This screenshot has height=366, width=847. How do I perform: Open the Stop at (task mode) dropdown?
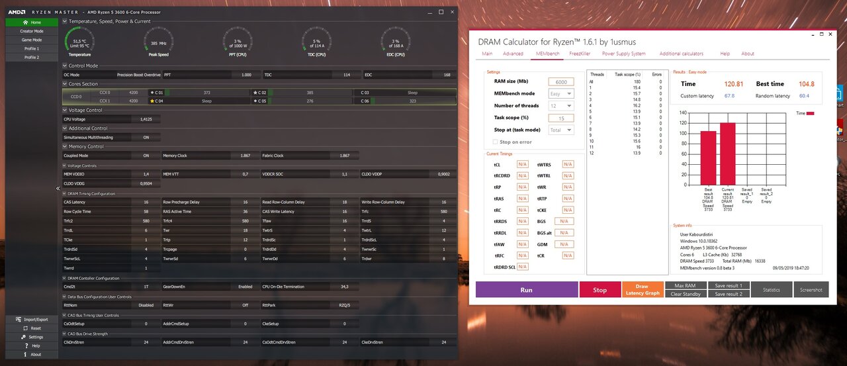(x=561, y=130)
